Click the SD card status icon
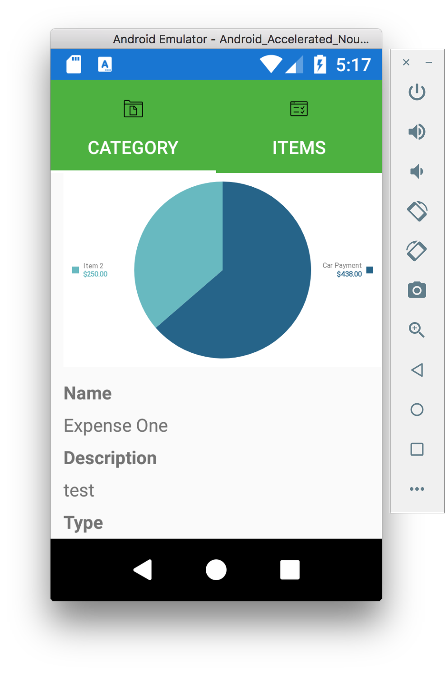Screen dimensions: 445x673 tap(74, 65)
